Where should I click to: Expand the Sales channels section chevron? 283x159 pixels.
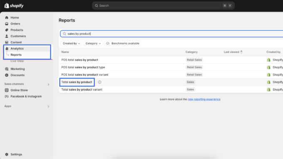click(x=48, y=84)
